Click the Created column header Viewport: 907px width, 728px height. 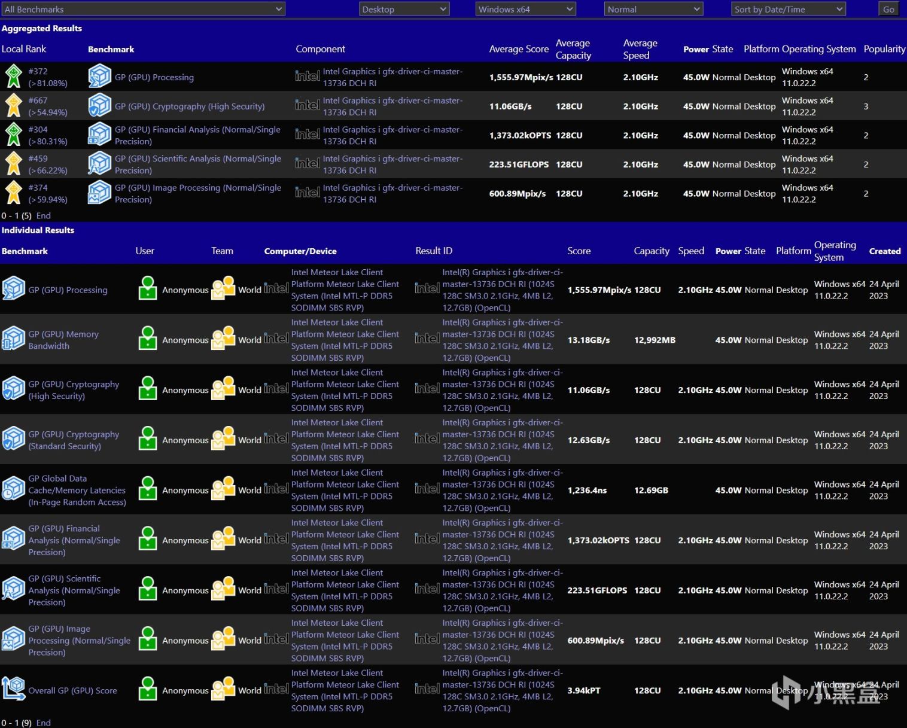point(885,251)
